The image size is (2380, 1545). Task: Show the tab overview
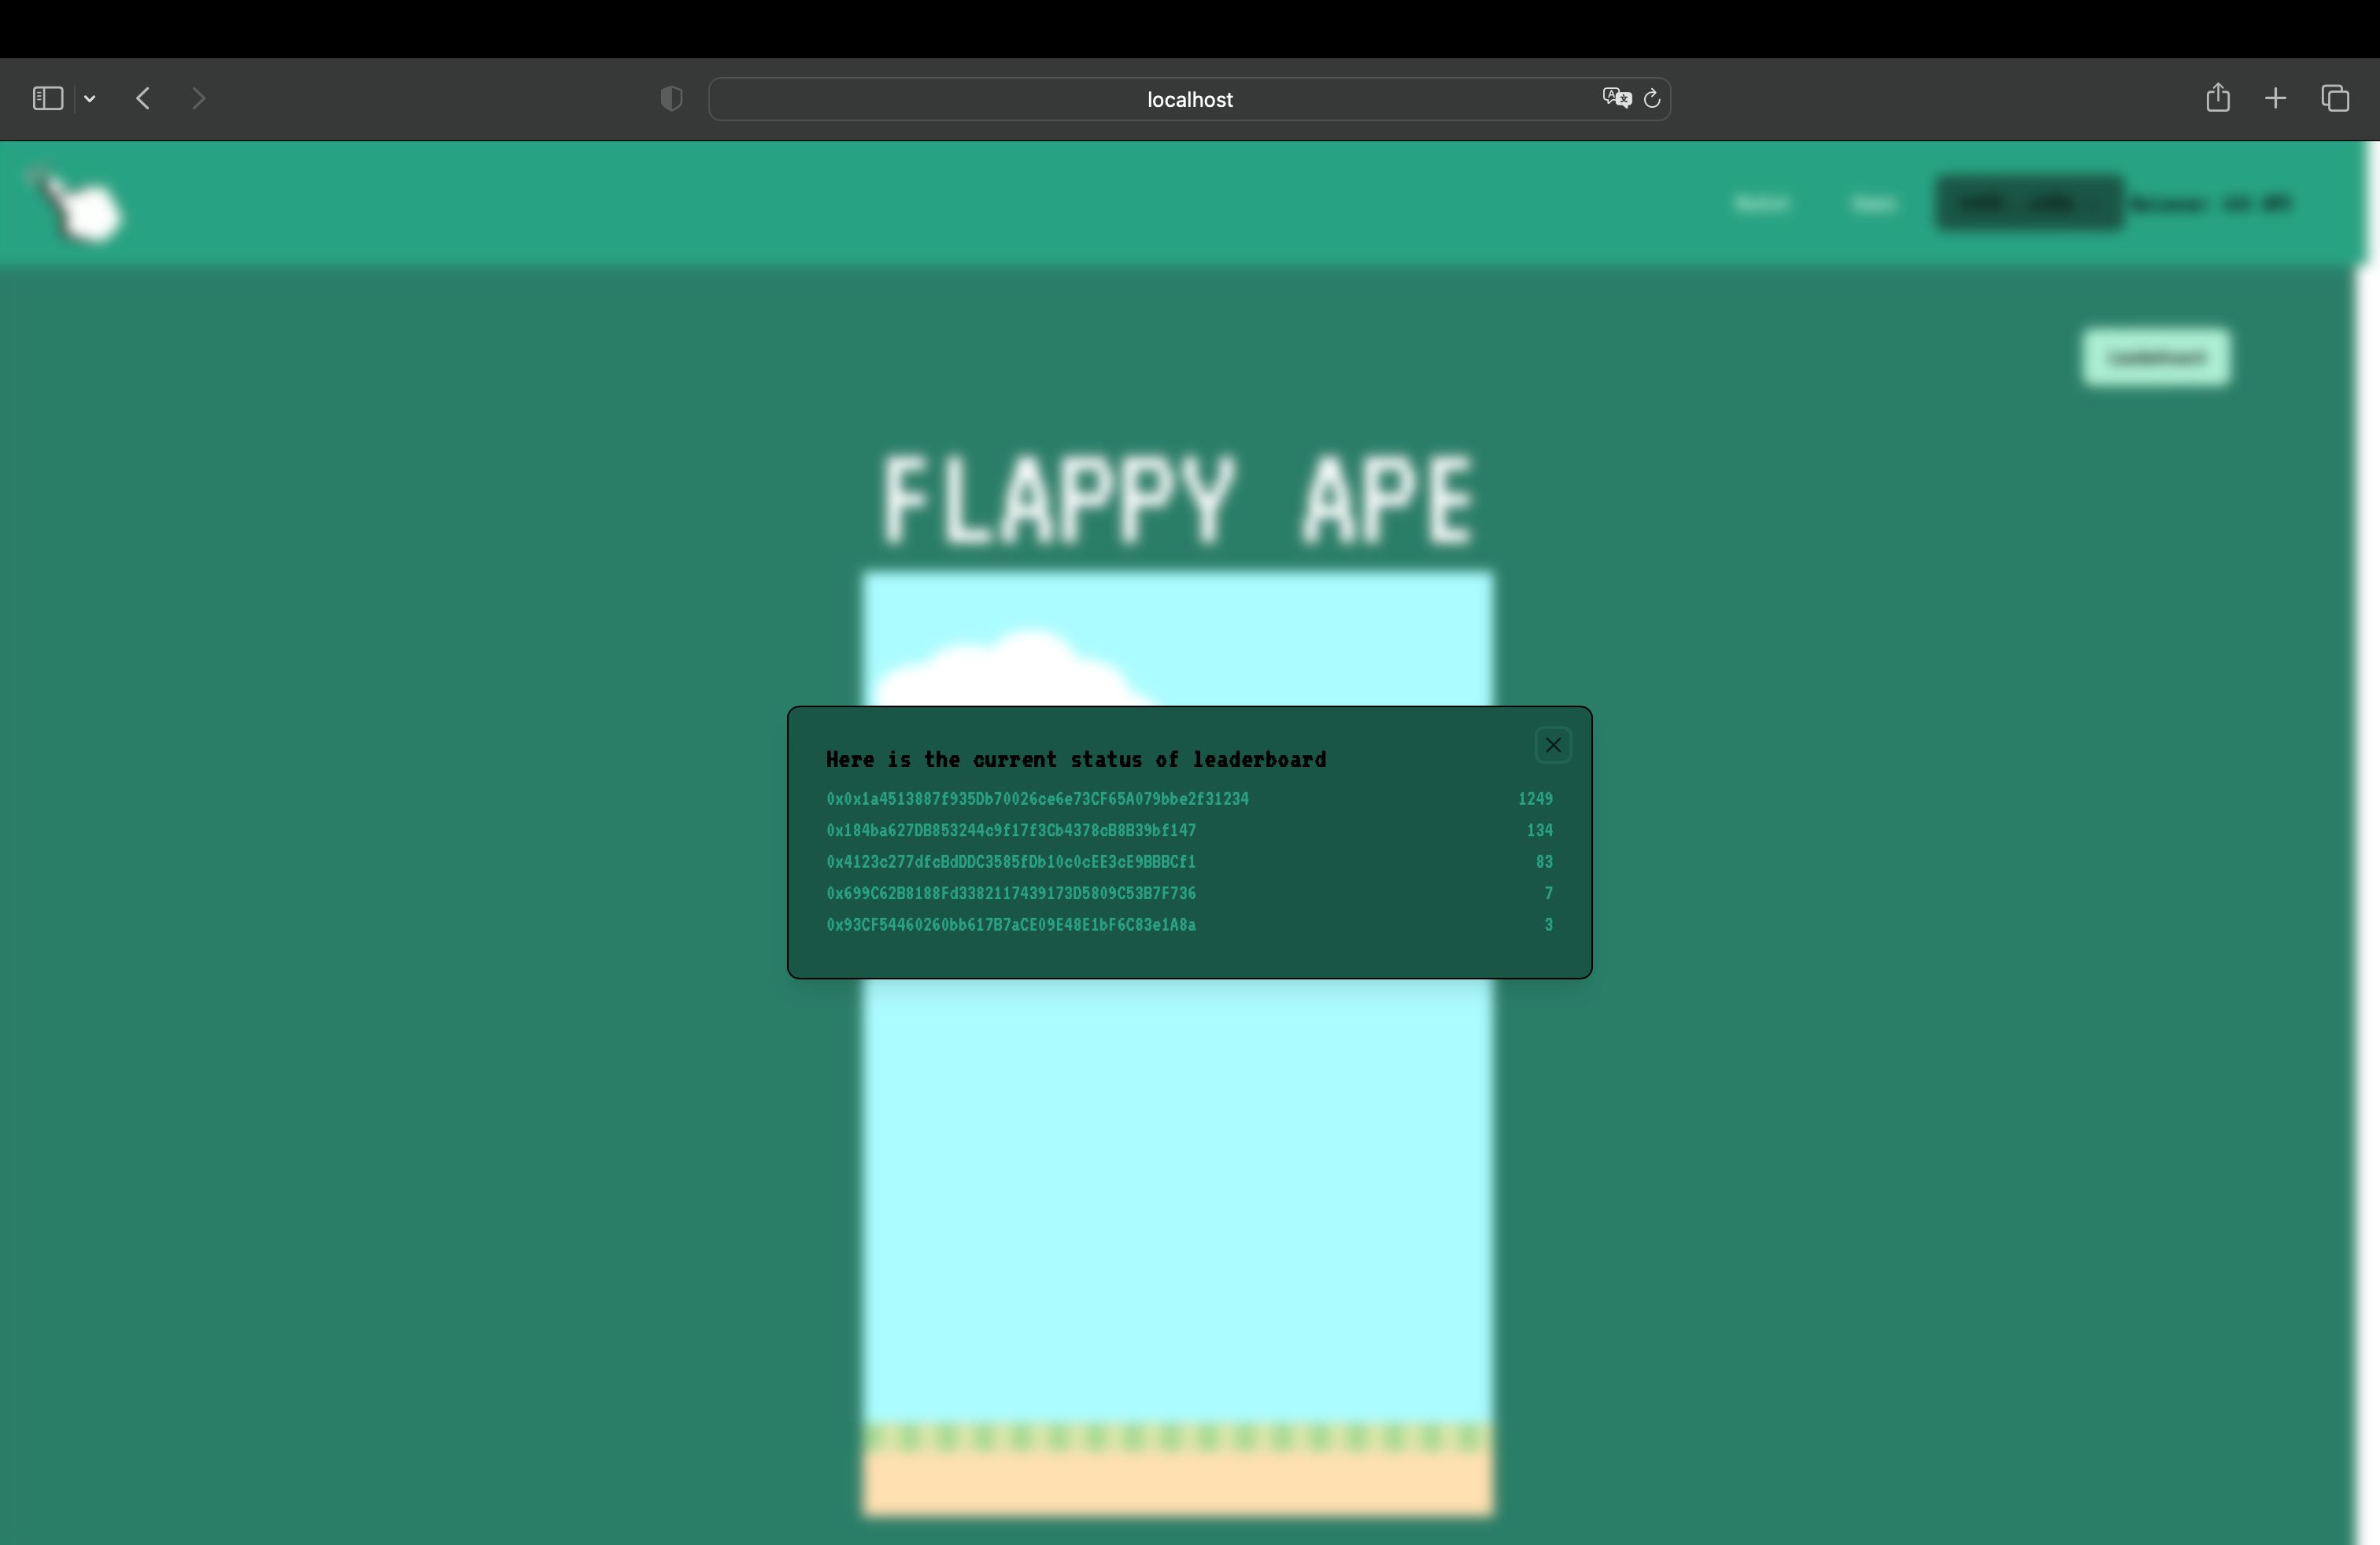2336,98
